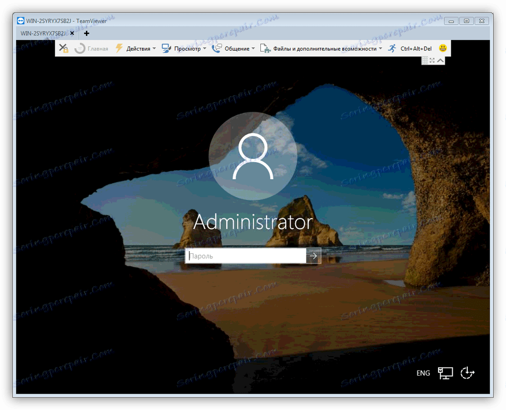This screenshot has width=506, height=410.
Task: Submit password with the arrow button
Action: [313, 256]
